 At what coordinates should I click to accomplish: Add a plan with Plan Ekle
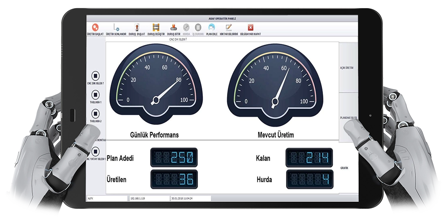211,27
